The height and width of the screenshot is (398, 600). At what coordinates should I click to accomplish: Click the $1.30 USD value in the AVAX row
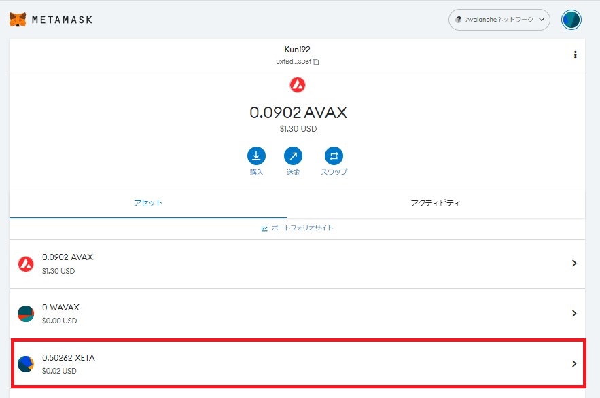tap(58, 271)
